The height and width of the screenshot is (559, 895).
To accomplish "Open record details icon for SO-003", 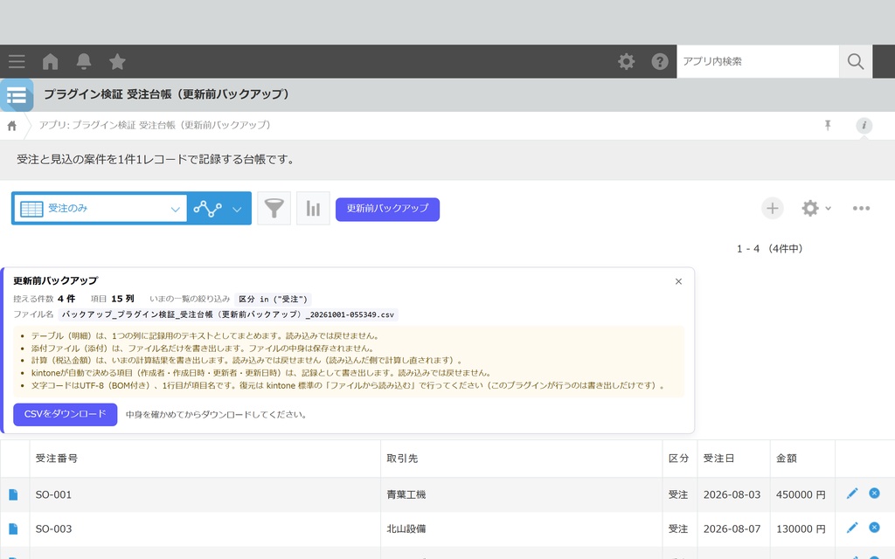I will [13, 528].
